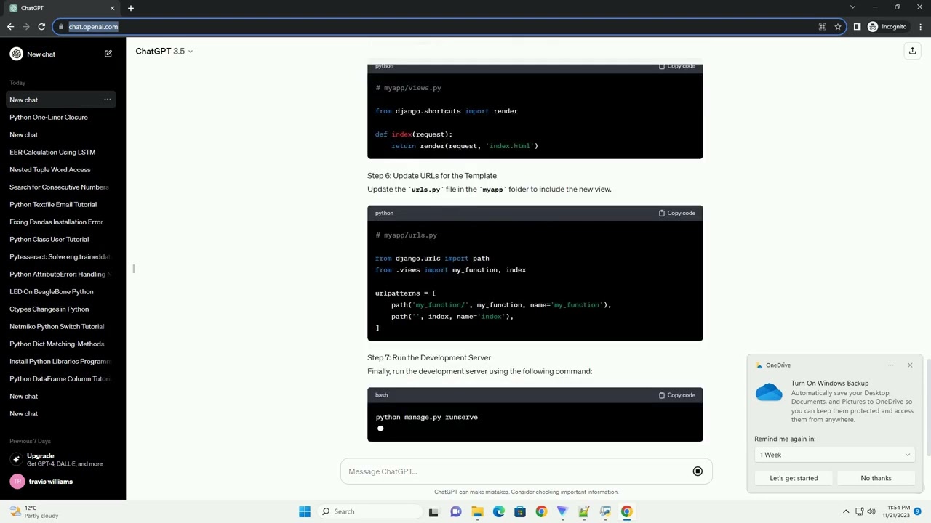Open Microsoft Store from the taskbar
The height and width of the screenshot is (523, 931).
point(519,511)
